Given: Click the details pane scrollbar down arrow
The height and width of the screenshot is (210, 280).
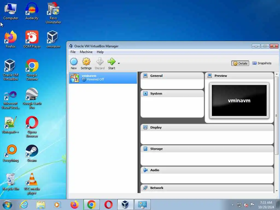Looking at the screenshot, I should (277, 191).
